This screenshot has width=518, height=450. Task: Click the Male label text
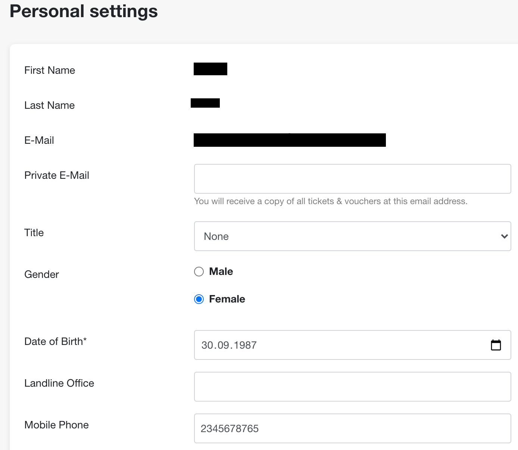tap(221, 272)
